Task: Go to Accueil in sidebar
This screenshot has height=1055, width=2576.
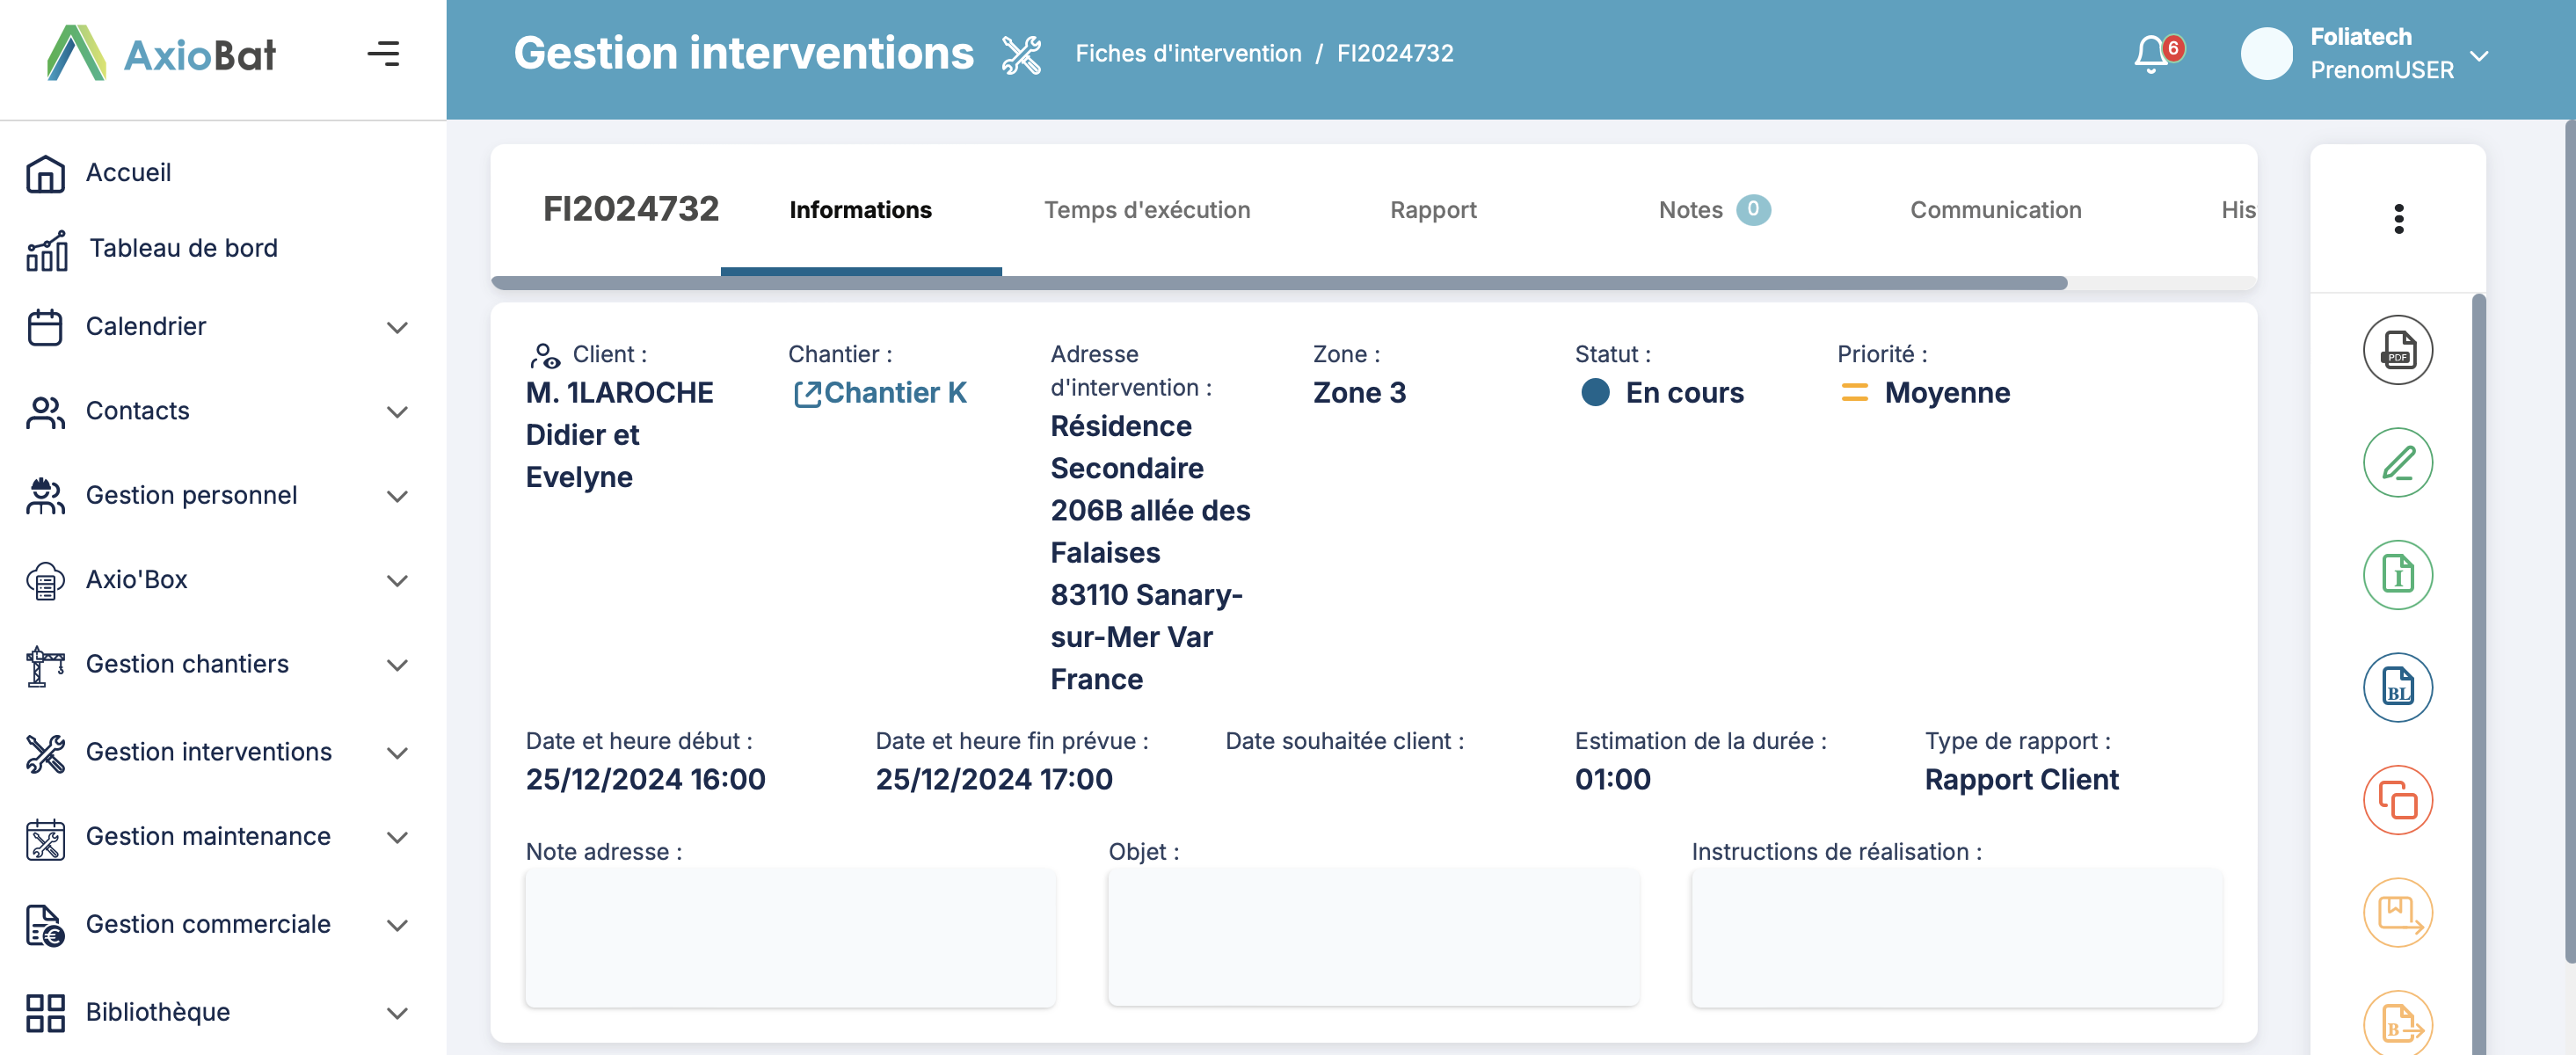Action: 128,173
